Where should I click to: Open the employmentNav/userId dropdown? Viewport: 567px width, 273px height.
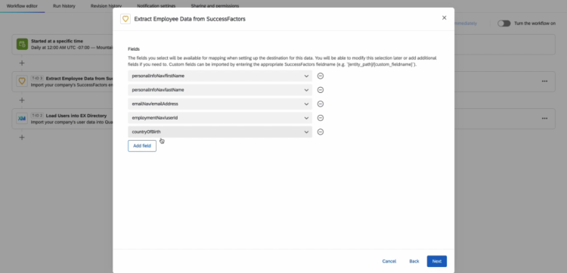pos(220,118)
